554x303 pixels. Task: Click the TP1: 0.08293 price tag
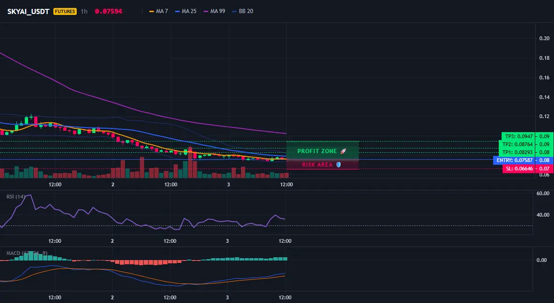(517, 152)
